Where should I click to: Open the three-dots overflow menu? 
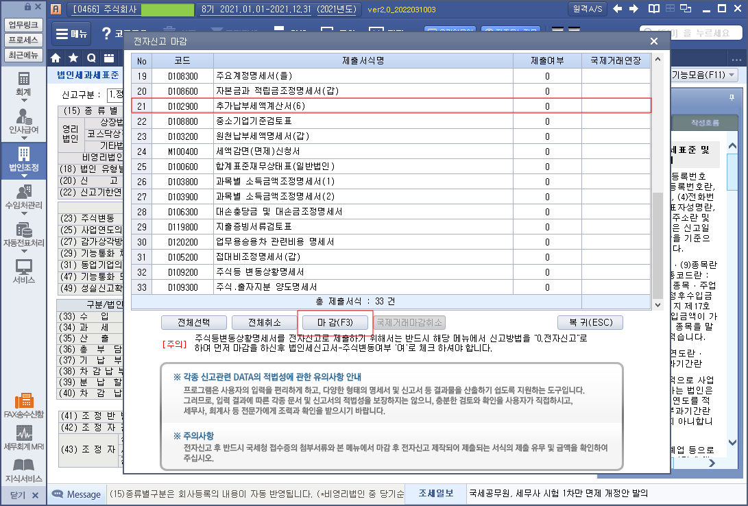(736, 60)
